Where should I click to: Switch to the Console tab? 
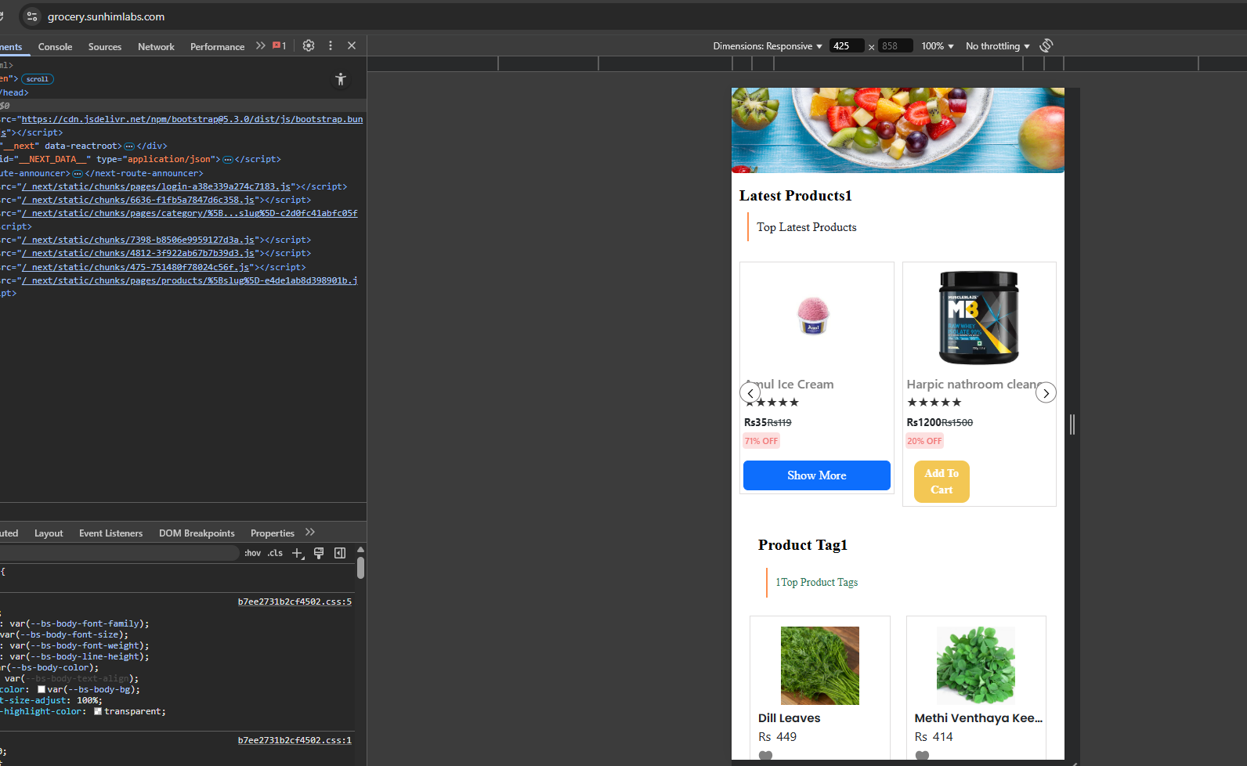[x=55, y=47]
